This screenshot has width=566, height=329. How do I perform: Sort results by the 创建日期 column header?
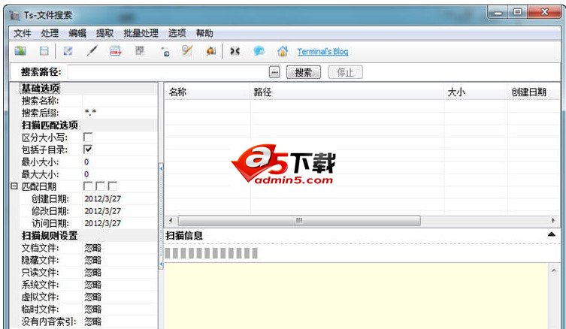(x=534, y=92)
